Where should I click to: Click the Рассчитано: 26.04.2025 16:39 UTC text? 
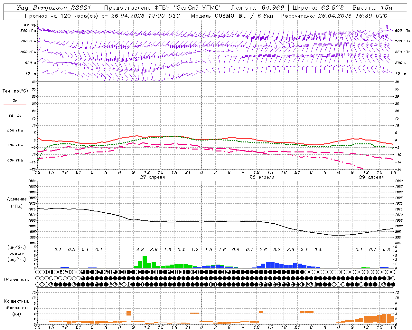click(334, 16)
